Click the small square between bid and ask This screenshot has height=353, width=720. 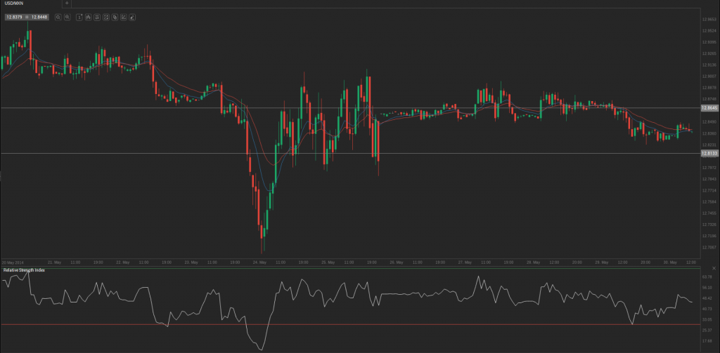click(x=27, y=17)
